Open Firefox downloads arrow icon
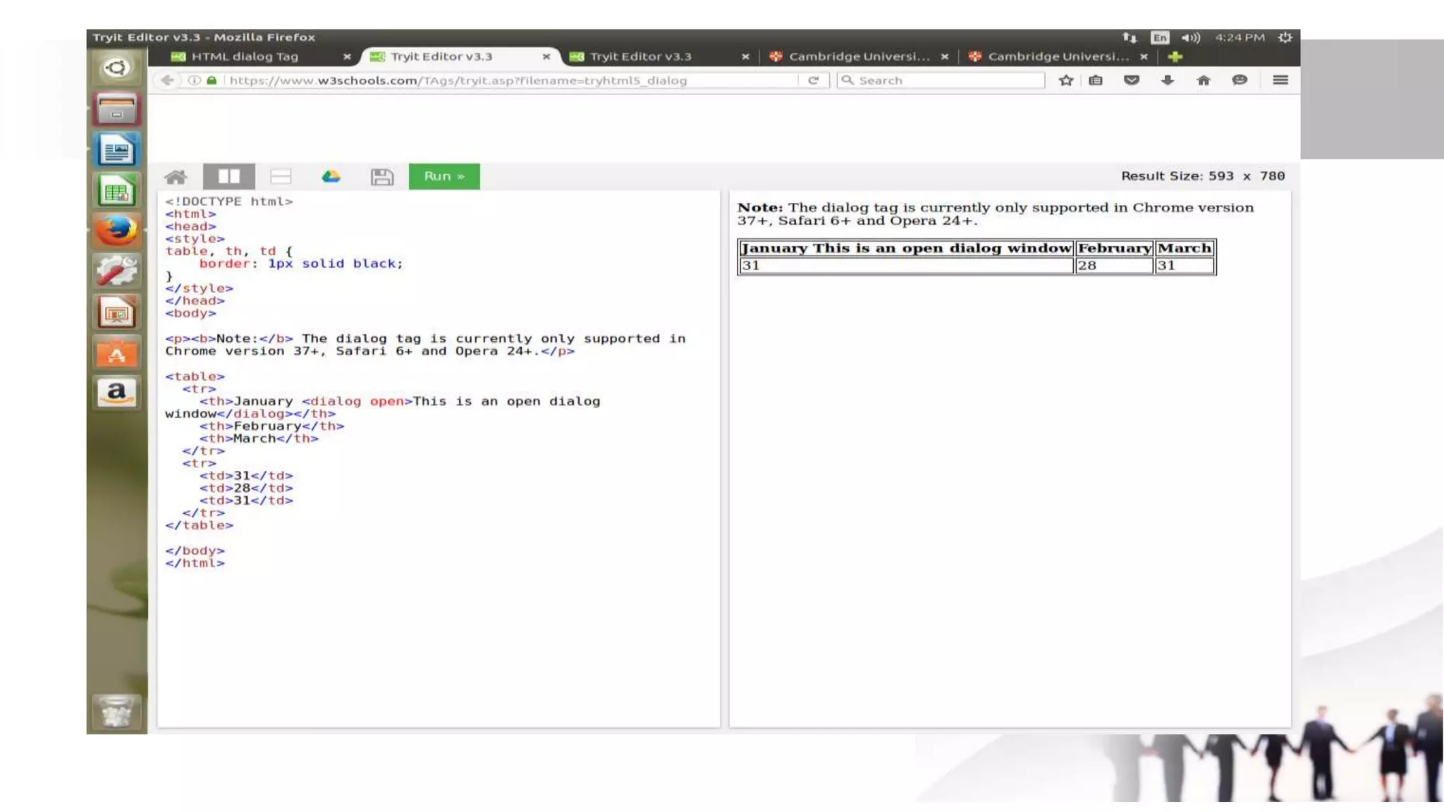This screenshot has height=812, width=1444. pyautogui.click(x=1168, y=80)
